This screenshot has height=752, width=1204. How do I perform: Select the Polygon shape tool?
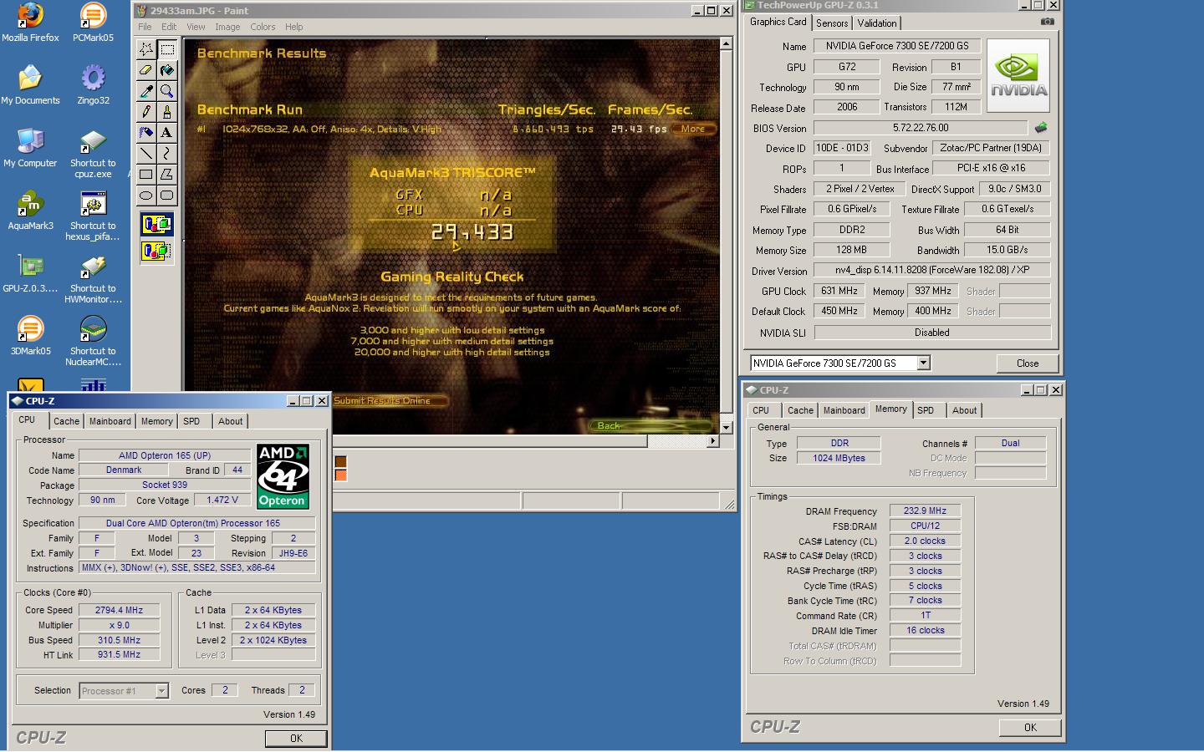167,175
